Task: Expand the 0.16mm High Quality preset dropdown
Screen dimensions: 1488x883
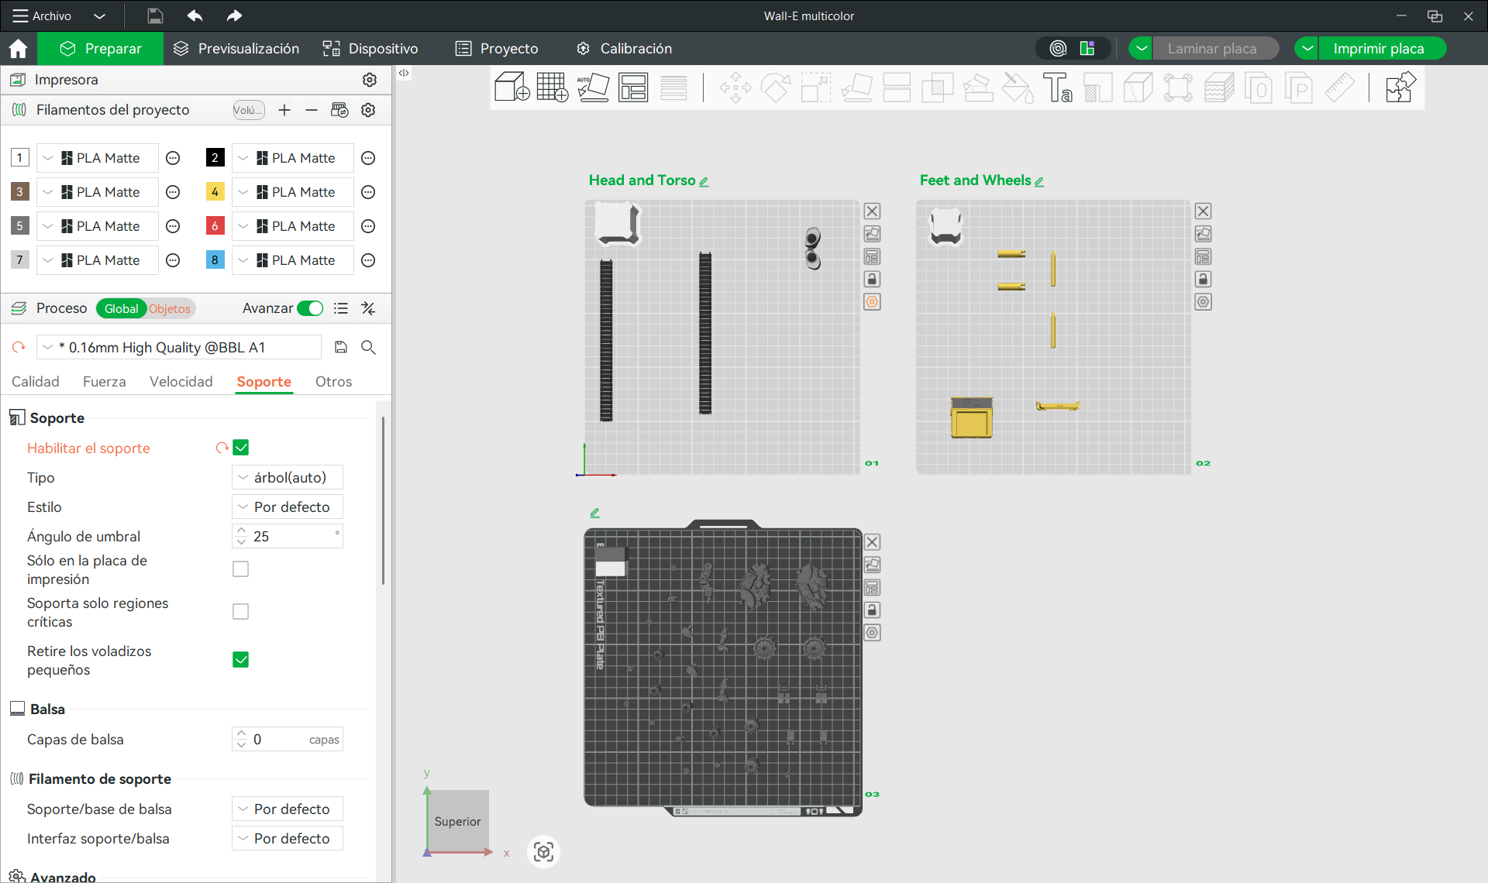Action: (x=179, y=348)
